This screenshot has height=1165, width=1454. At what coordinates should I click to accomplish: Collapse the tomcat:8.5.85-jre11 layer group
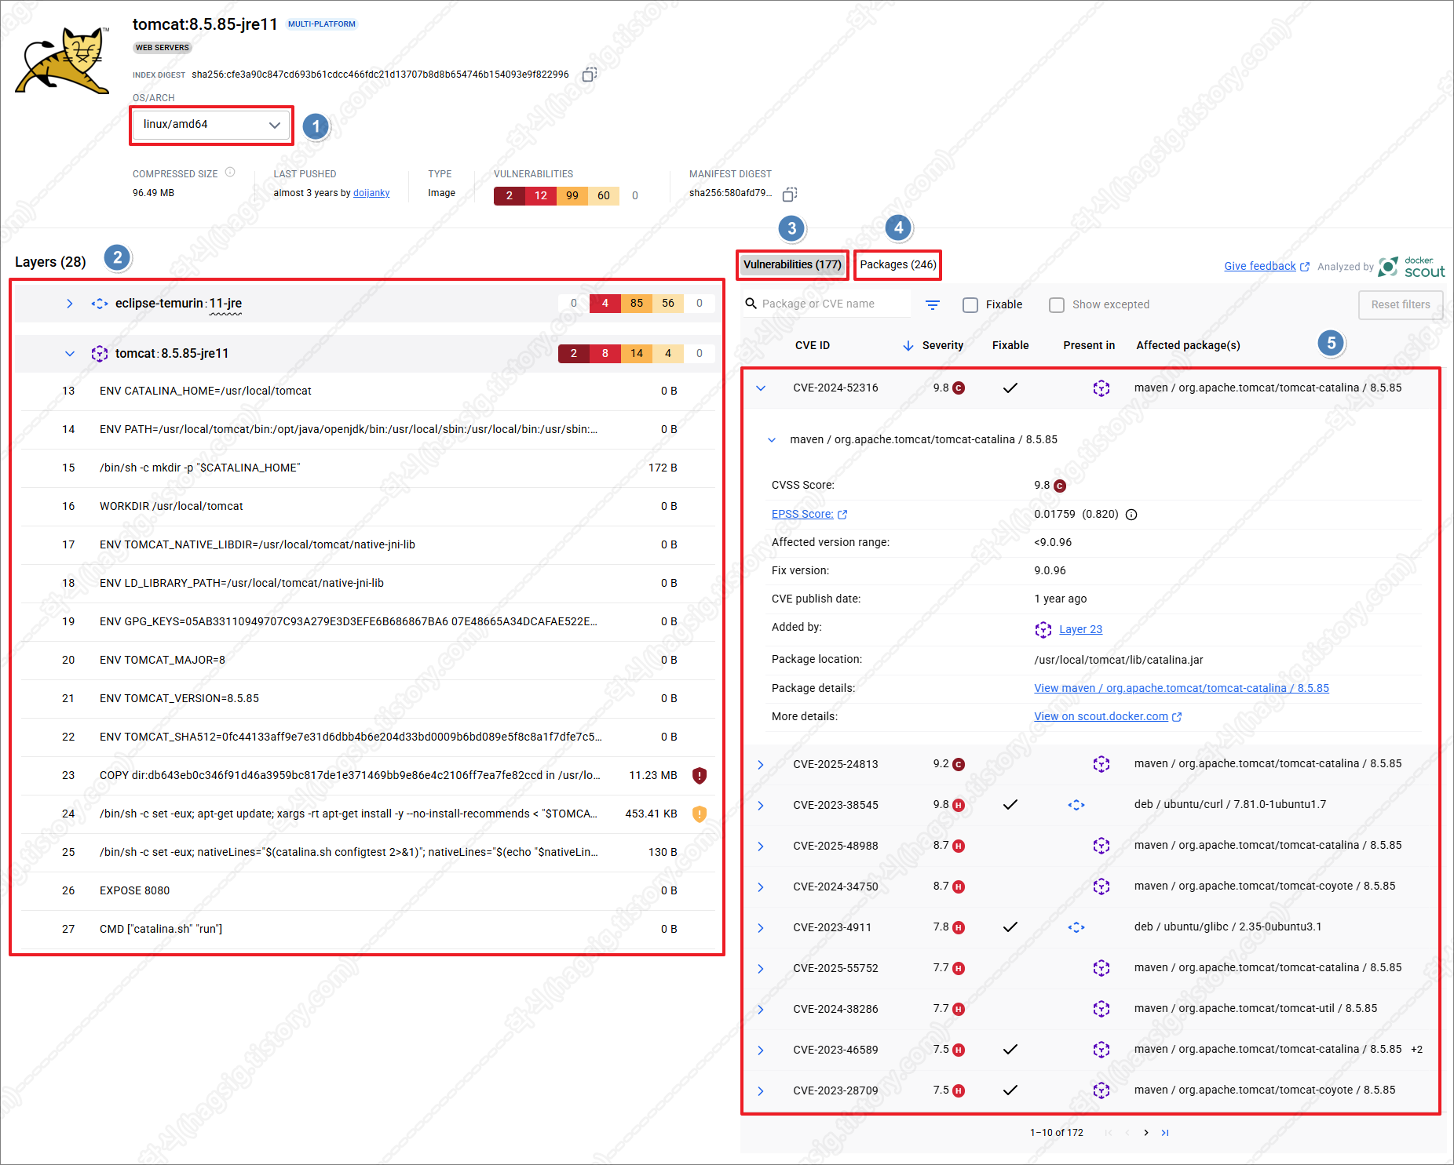pos(70,354)
